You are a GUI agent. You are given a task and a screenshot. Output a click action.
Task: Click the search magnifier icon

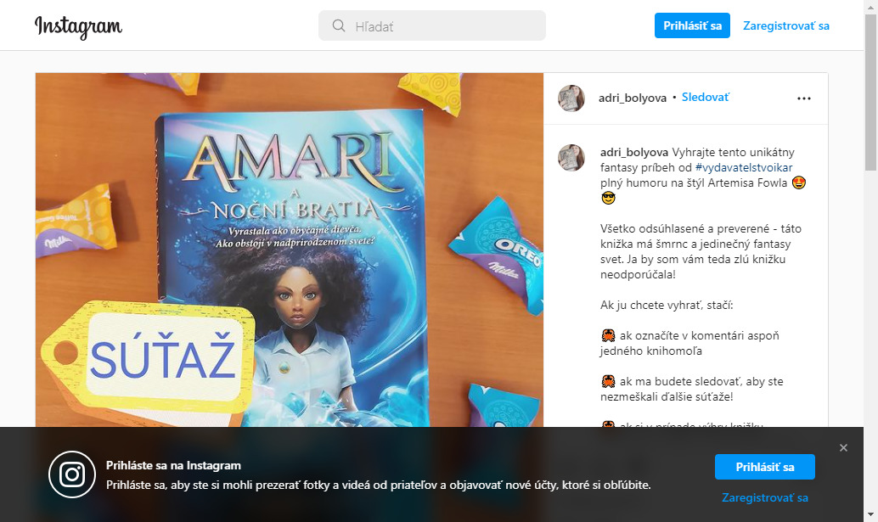click(x=338, y=25)
